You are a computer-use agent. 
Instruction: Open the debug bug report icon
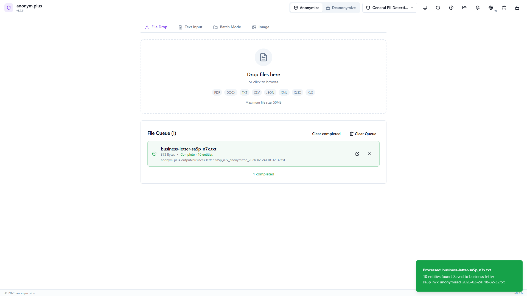tap(504, 8)
